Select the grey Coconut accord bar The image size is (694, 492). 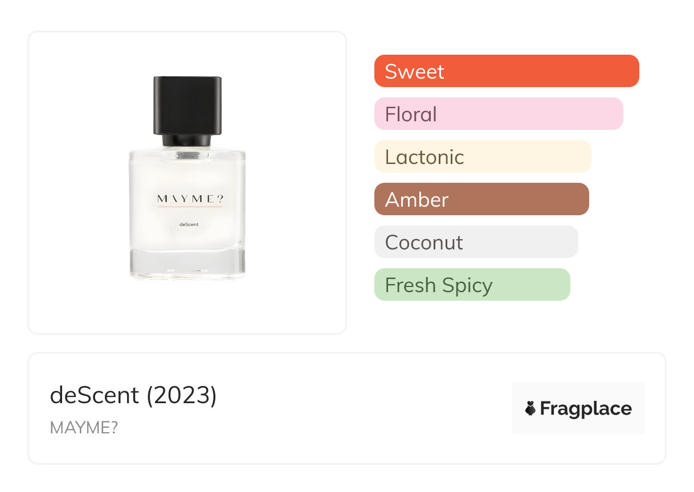point(476,242)
